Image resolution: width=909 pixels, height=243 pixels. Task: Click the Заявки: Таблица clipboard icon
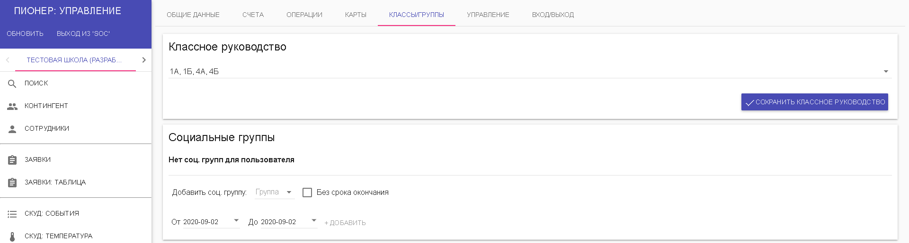[x=12, y=183]
